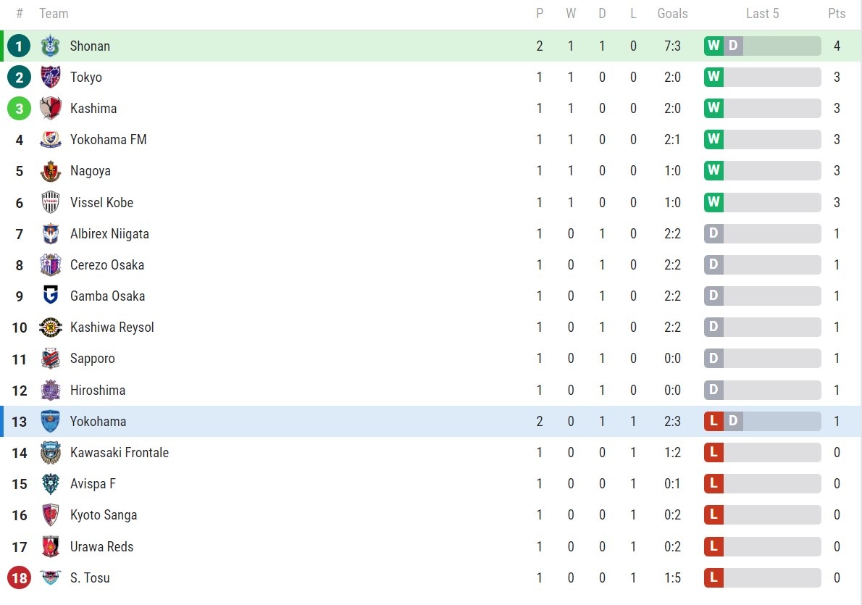Screen dimensions: 862x605
Task: Click the Gamba Osaka logo icon
Action: click(51, 296)
